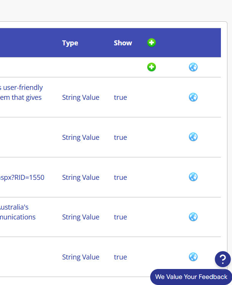This screenshot has height=285, width=232.
Task: Click the Show column header
Action: 123,43
